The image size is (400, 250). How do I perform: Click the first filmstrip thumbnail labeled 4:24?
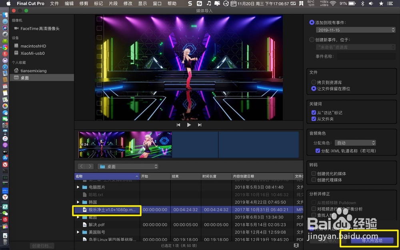point(102,144)
